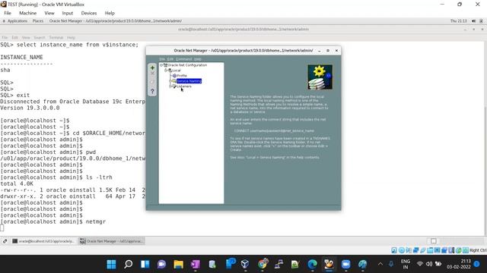Open the Chat app on the taskbar
The height and width of the screenshot is (273, 487).
[161, 264]
